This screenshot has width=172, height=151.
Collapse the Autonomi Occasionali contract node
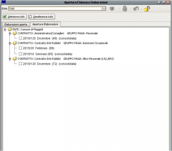click(10, 43)
